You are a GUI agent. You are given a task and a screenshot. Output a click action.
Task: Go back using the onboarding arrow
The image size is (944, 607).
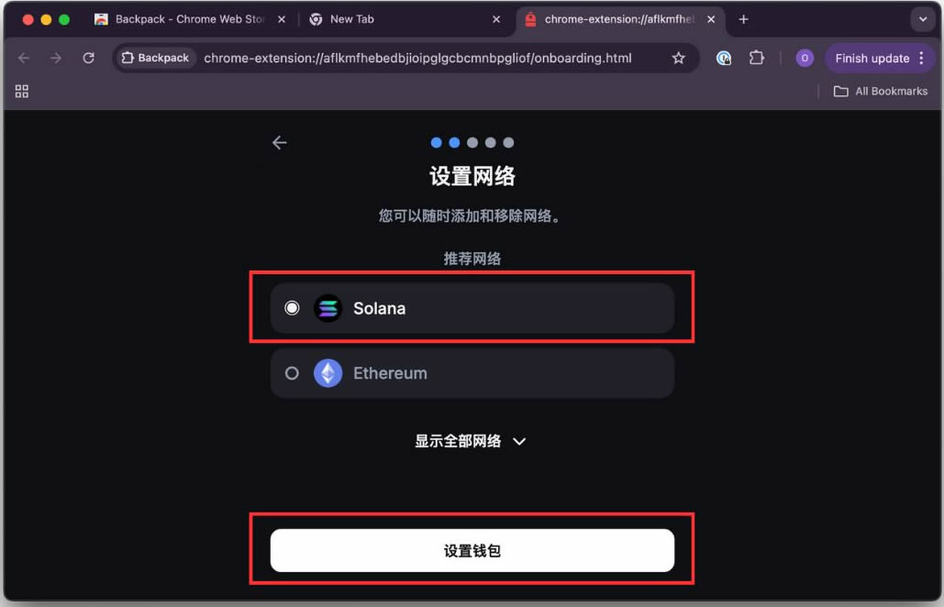pyautogui.click(x=279, y=142)
